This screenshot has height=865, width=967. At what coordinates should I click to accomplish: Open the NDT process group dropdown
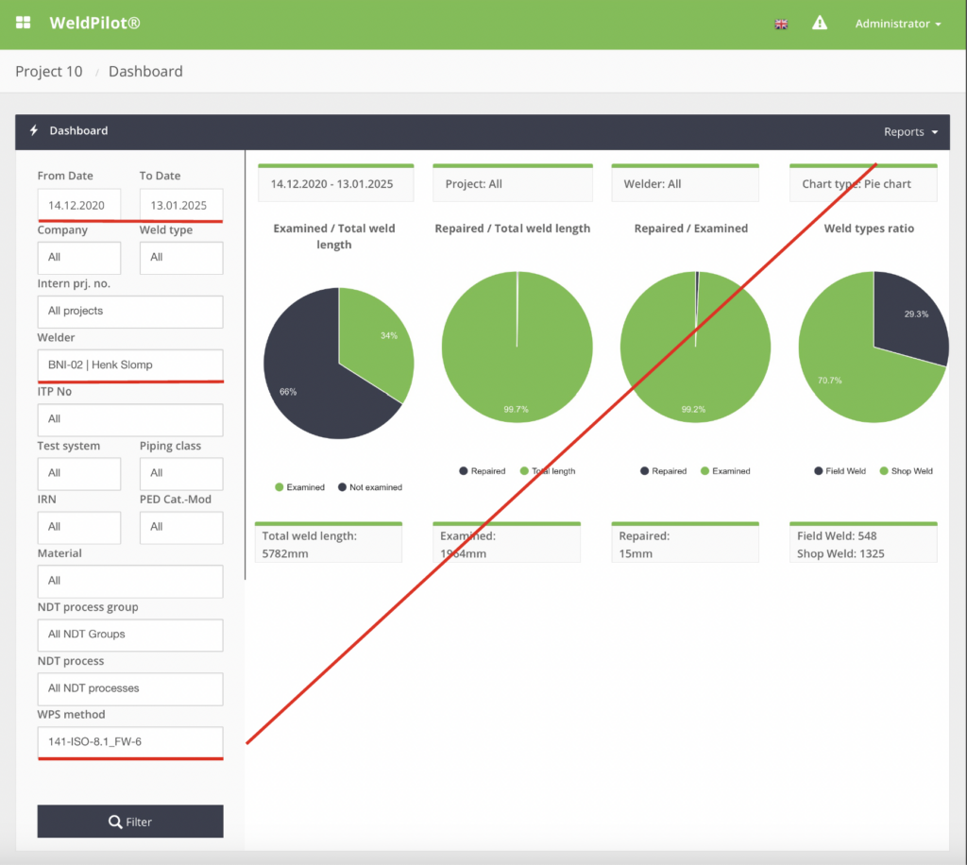click(x=130, y=635)
